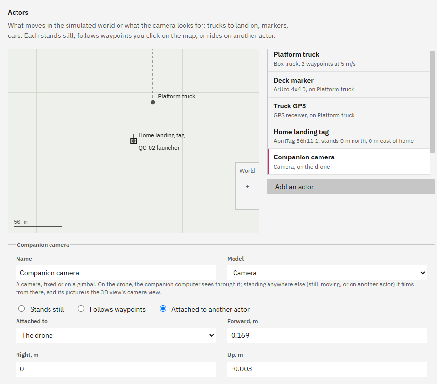Zoom in the map with plus button
The width and height of the screenshot is (437, 384).
[x=247, y=186]
